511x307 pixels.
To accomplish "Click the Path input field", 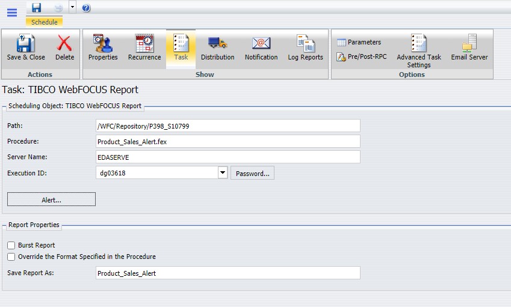I will coord(228,126).
